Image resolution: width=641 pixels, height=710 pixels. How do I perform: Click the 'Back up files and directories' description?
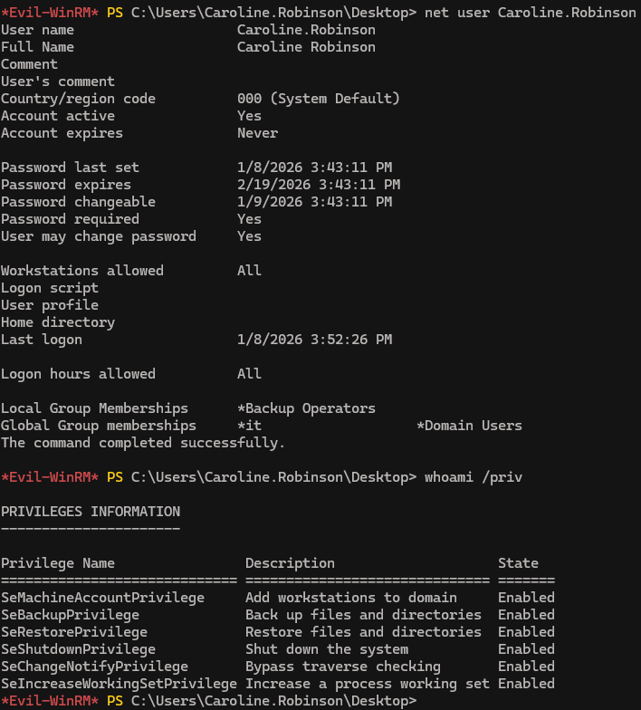click(x=363, y=615)
